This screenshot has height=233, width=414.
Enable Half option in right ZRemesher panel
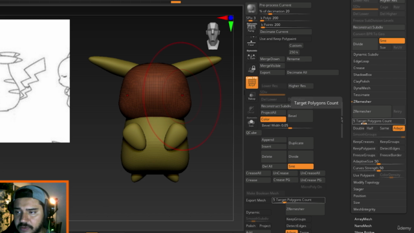(370, 128)
